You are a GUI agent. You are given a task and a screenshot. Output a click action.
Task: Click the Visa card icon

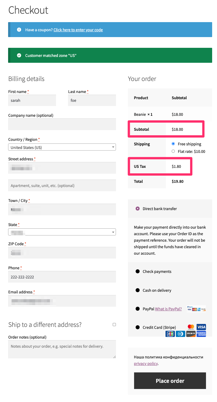pos(201,327)
